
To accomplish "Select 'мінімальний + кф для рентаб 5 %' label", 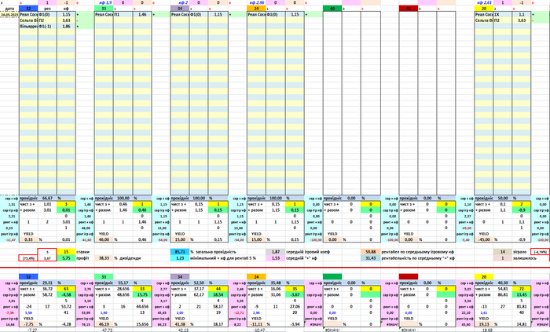I will 223,258.
